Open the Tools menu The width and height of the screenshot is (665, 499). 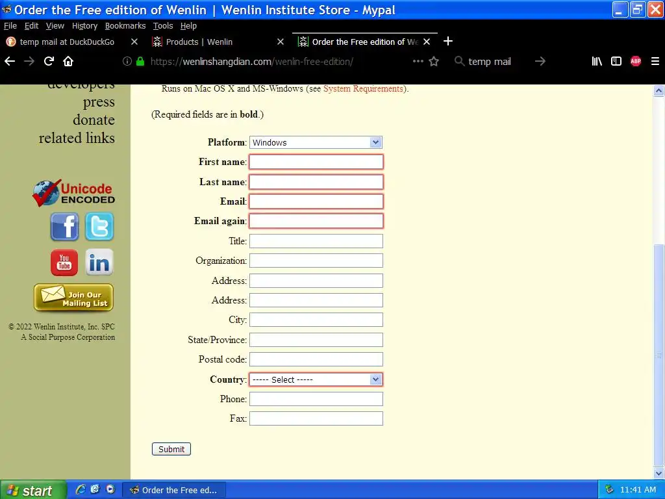pyautogui.click(x=163, y=26)
